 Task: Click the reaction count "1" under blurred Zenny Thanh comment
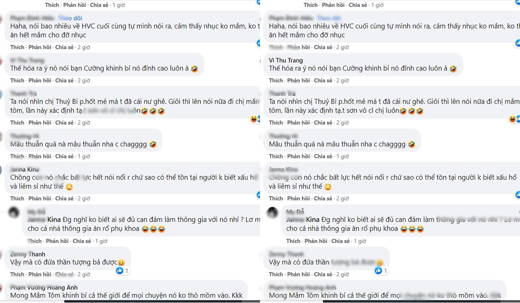point(385,271)
